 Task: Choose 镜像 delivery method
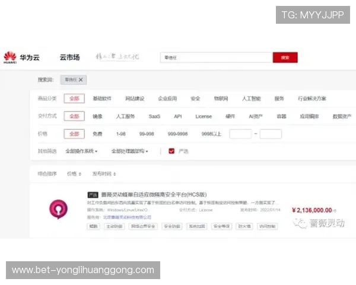point(97,116)
